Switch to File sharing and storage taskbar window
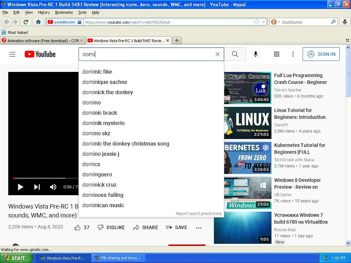Screen dimensions: 351x263 119,258
